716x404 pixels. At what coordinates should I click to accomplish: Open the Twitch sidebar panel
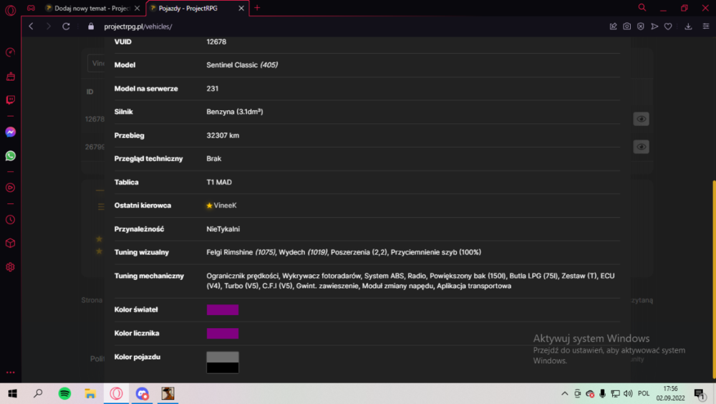(11, 100)
